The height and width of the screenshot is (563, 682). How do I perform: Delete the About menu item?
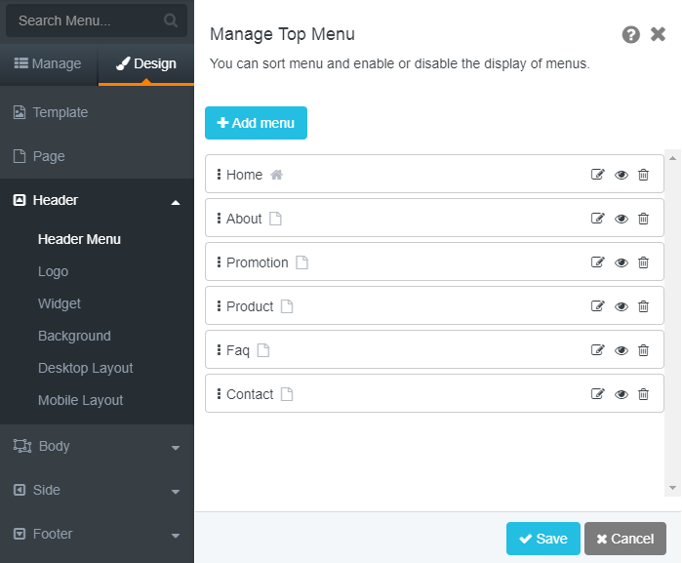[643, 219]
